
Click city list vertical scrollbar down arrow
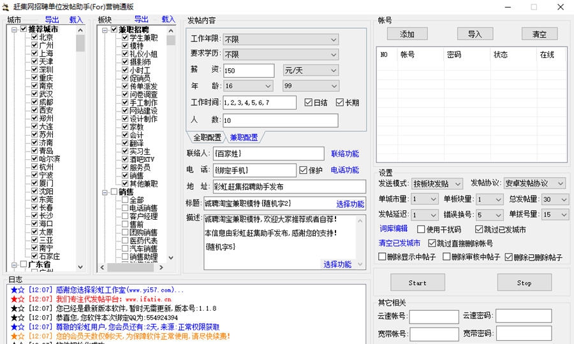point(80,267)
